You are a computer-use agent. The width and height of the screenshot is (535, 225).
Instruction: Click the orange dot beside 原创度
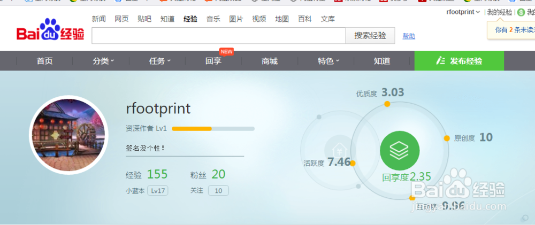tap(447, 138)
